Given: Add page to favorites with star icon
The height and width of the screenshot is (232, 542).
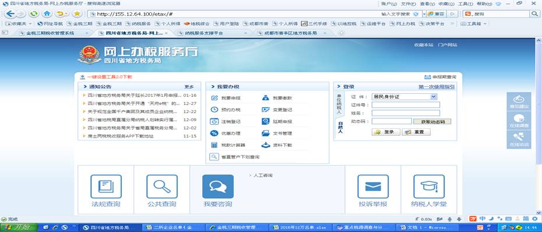Looking at the screenshot, I should point(77,14).
